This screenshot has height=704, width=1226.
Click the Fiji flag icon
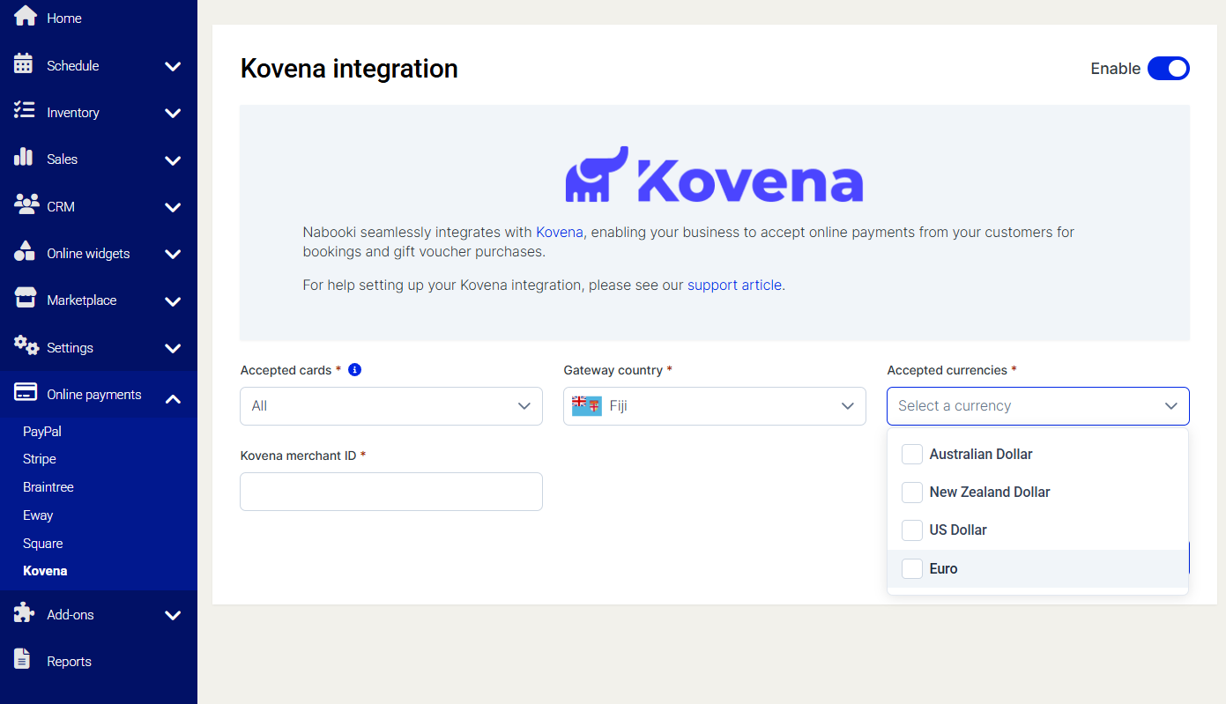point(586,406)
